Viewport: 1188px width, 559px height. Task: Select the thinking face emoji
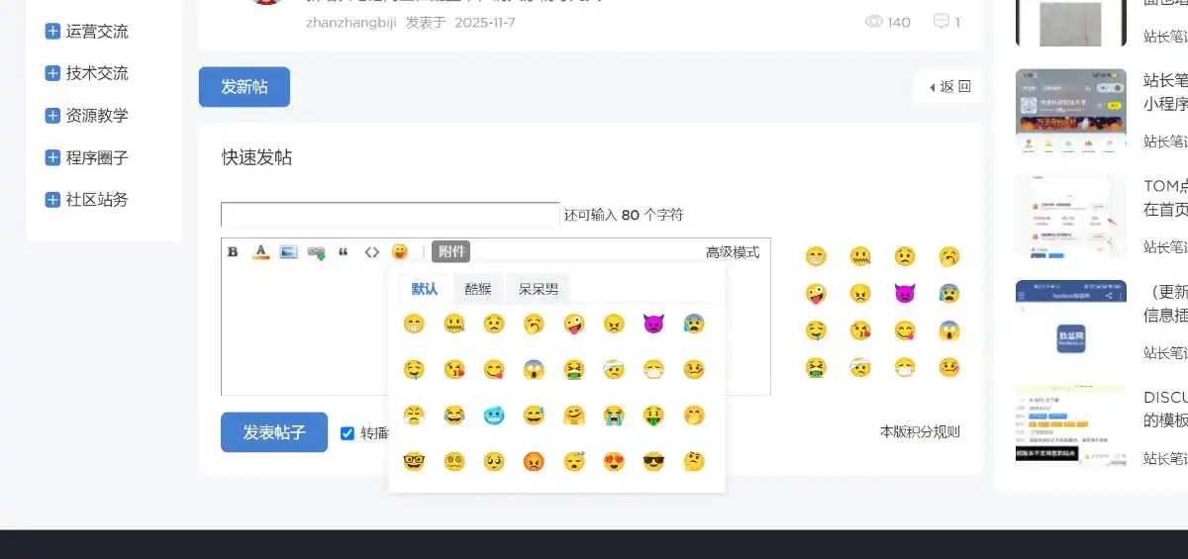694,461
